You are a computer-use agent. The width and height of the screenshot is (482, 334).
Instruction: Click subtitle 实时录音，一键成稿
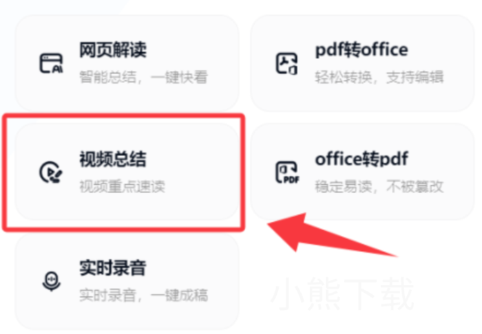click(143, 295)
